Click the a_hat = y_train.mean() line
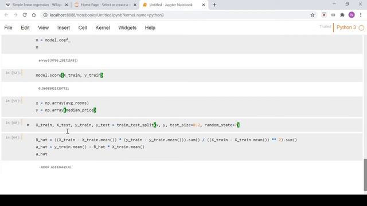The width and height of the screenshot is (367, 206). 90,147
